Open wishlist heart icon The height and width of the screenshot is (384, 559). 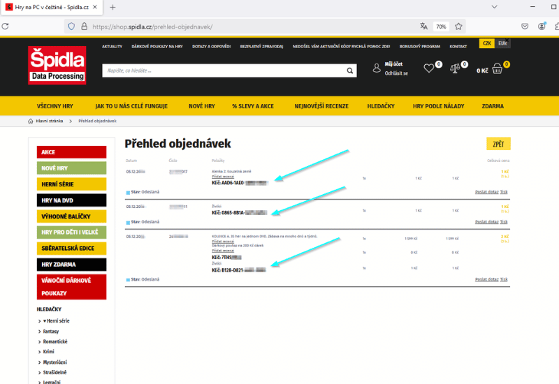429,68
